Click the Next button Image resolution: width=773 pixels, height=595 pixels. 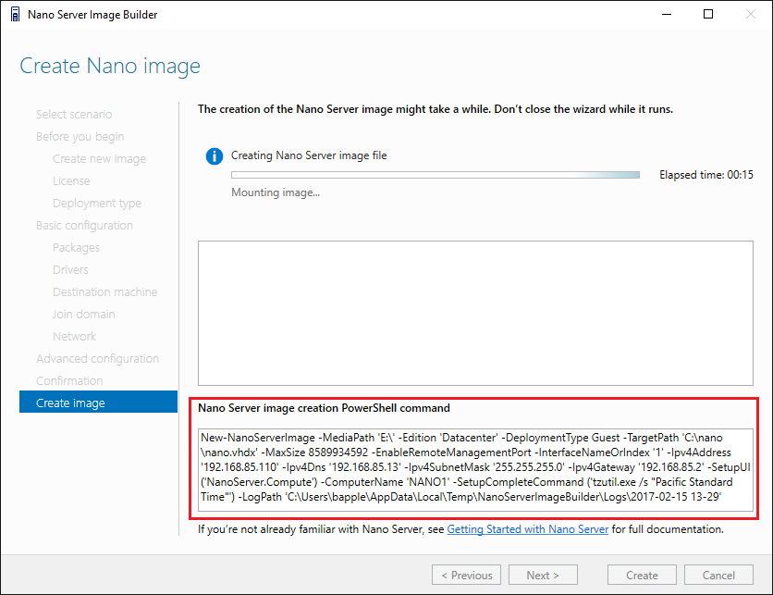click(x=543, y=576)
